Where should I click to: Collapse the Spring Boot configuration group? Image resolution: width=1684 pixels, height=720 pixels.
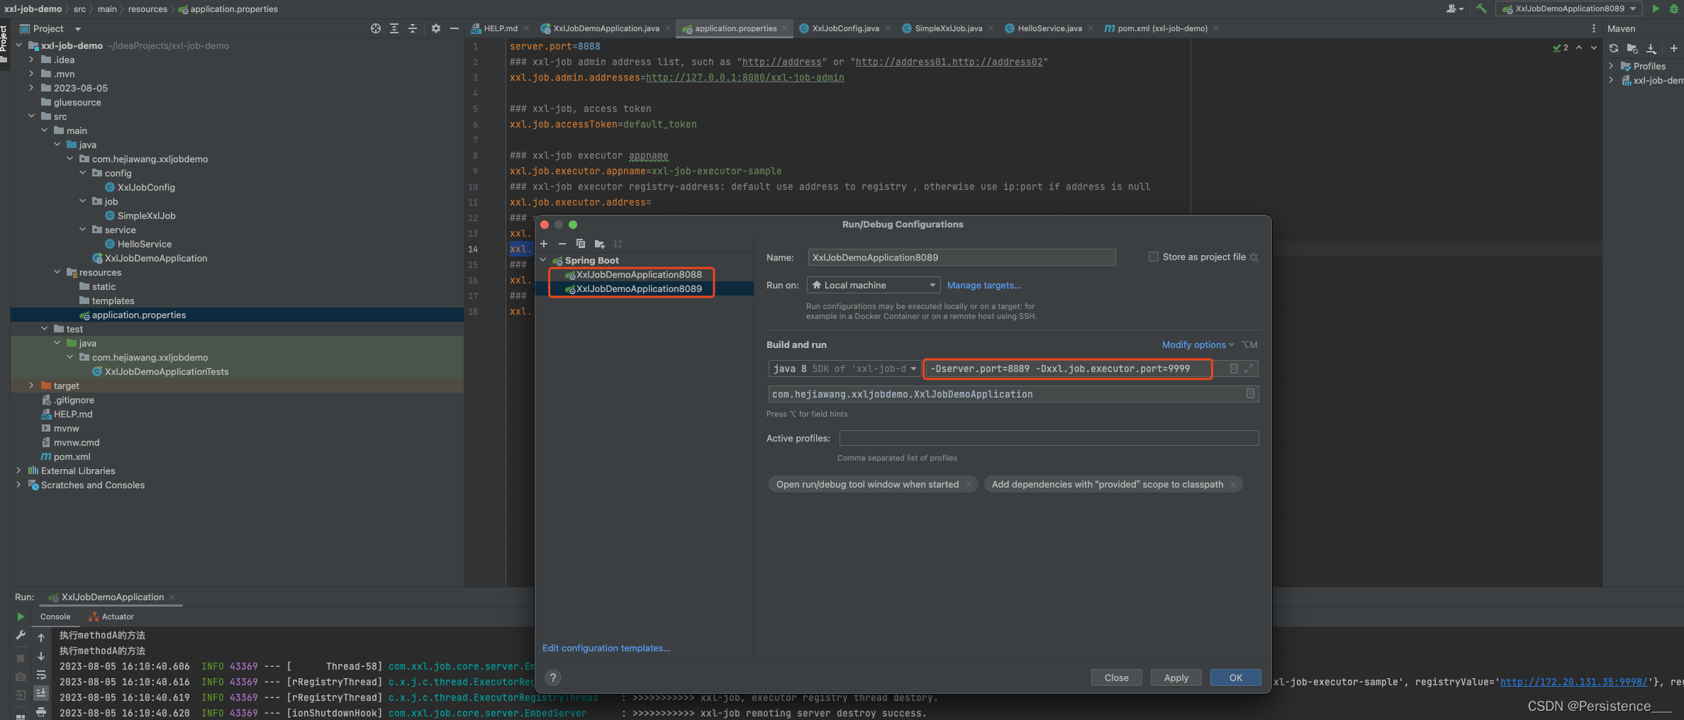(543, 260)
